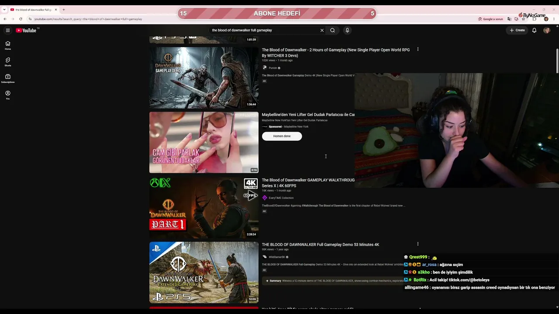Open the EveryTIME Collection channel avatar
The width and height of the screenshot is (559, 314).
click(x=265, y=198)
